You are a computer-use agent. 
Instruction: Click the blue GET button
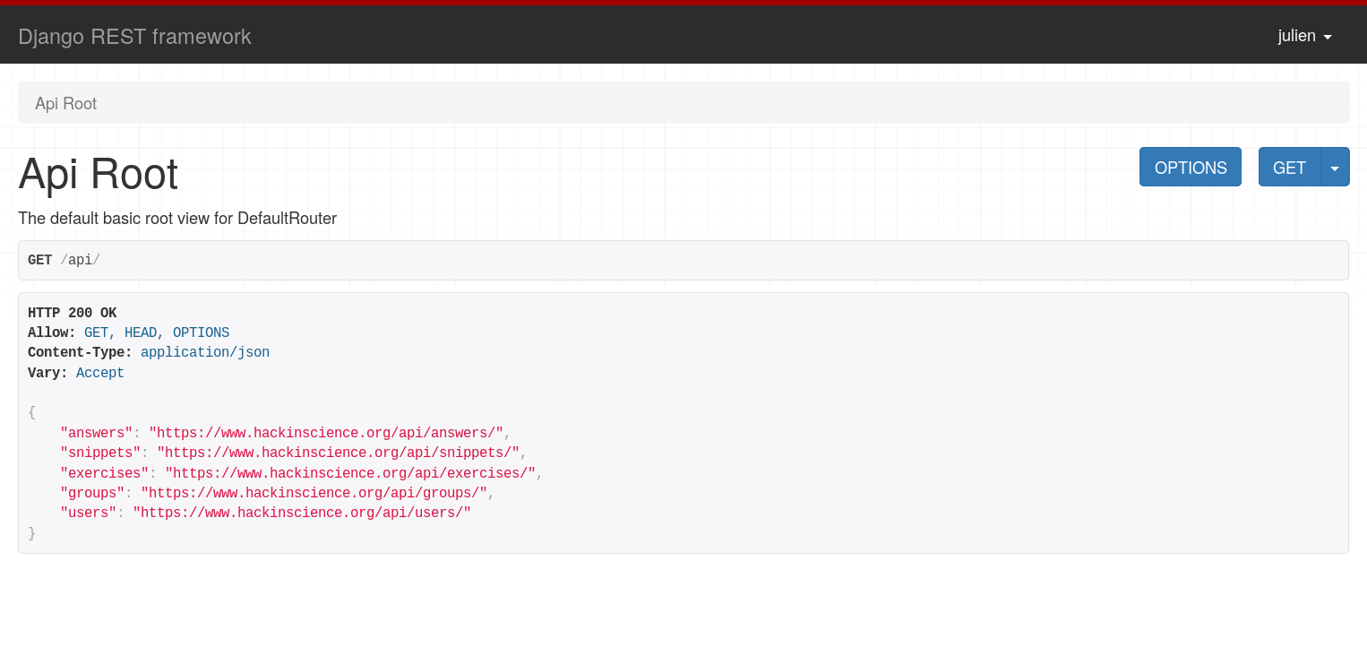coord(1289,168)
